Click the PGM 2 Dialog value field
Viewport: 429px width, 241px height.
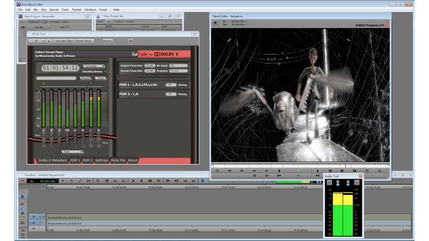171,94
